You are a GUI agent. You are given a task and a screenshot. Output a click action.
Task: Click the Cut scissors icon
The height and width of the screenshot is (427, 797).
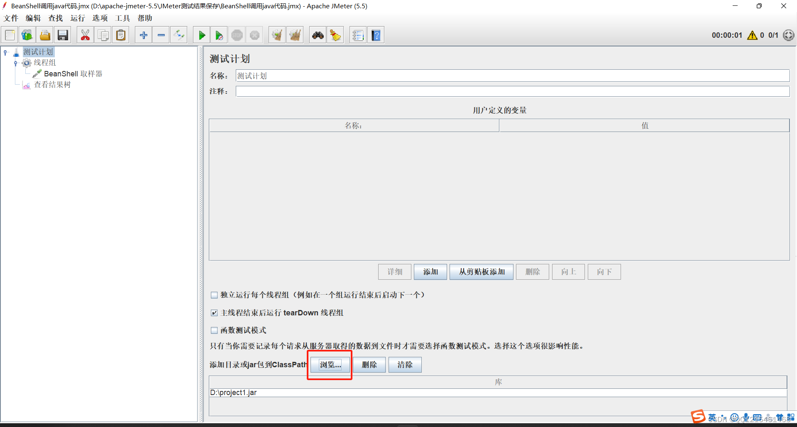click(x=85, y=35)
